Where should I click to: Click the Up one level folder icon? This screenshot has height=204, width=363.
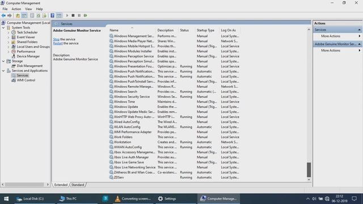(x=18, y=15)
